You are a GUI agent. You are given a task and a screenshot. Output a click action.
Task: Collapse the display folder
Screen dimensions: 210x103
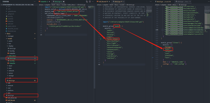[x=7, y=46]
